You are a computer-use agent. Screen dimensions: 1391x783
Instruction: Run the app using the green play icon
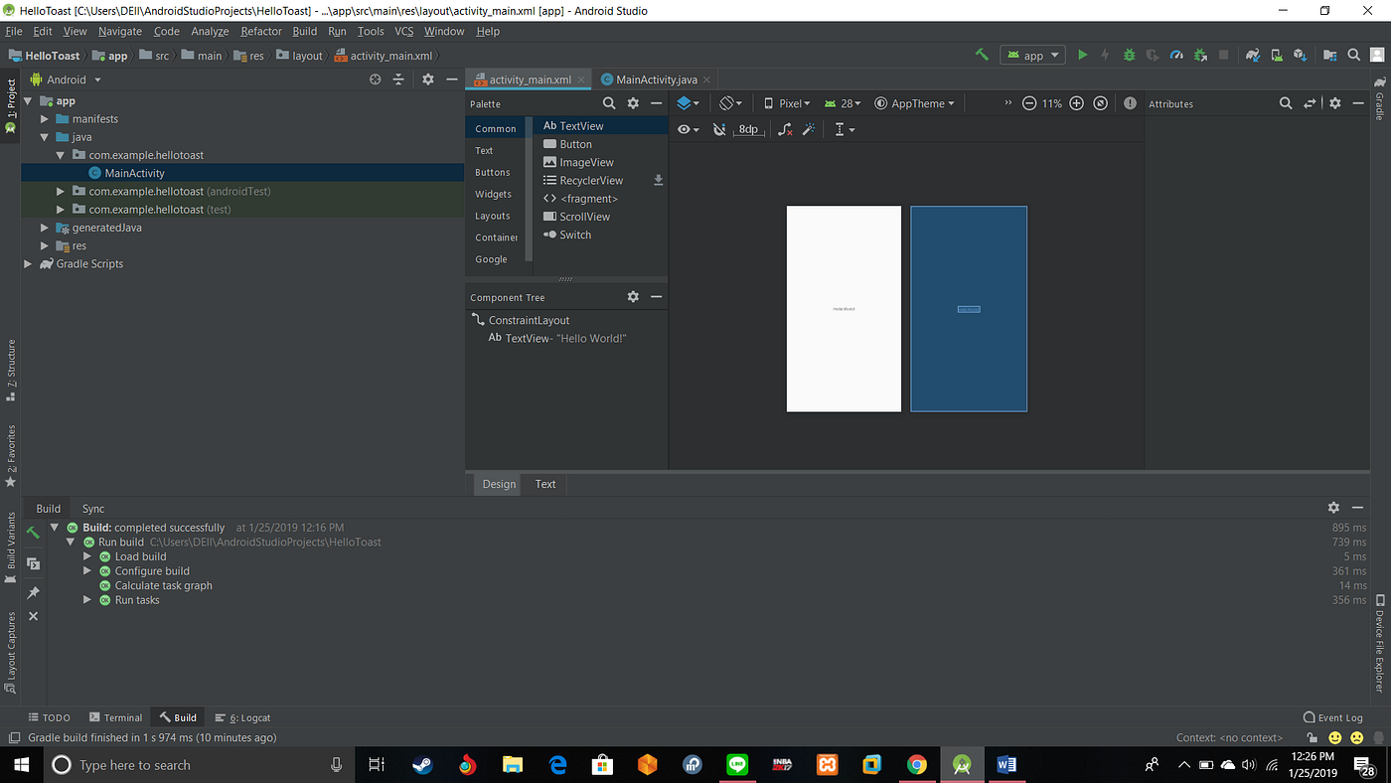click(1083, 55)
